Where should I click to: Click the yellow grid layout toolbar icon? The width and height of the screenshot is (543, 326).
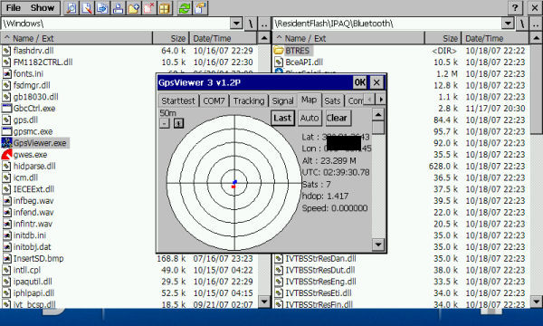coord(165,8)
